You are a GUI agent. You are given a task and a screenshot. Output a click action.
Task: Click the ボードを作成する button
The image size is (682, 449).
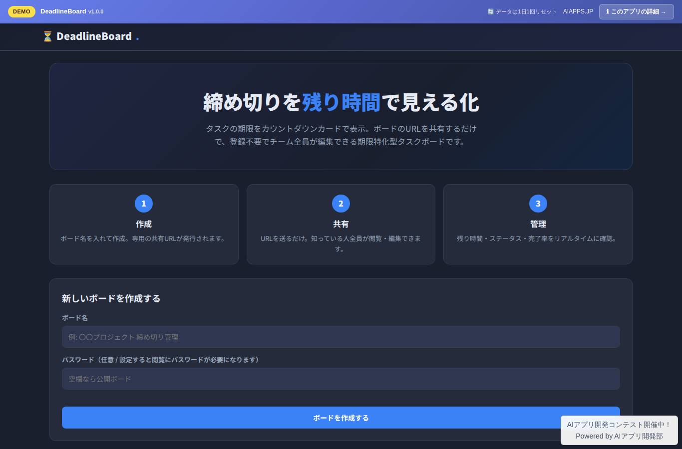click(341, 418)
